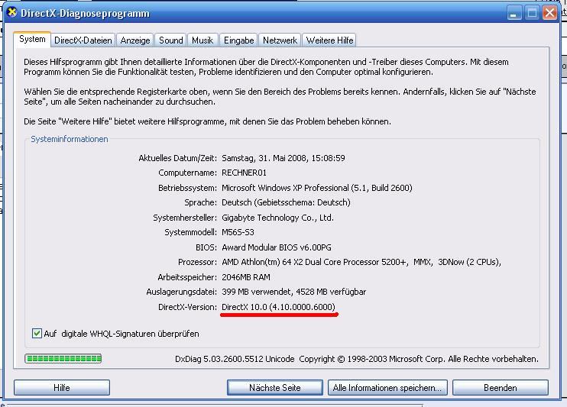Click the DirectX-Version label
567x407 pixels.
188,307
